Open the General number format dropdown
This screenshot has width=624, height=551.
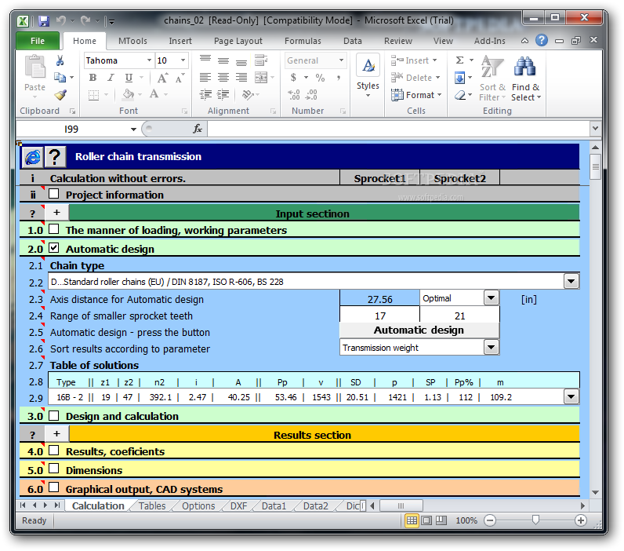342,60
